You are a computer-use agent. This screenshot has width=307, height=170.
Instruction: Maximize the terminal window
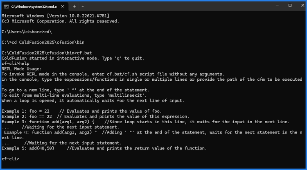tap(290, 6)
